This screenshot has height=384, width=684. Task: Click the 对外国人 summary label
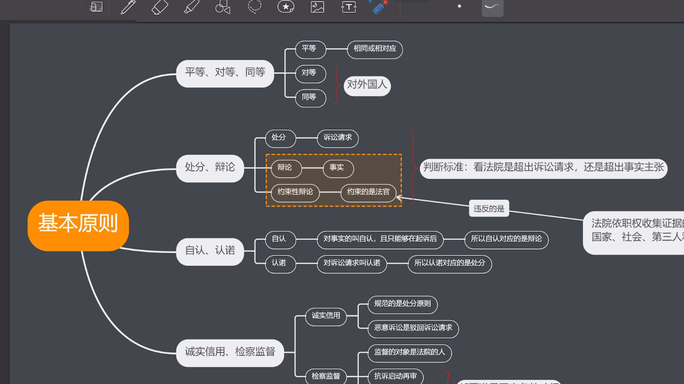367,86
